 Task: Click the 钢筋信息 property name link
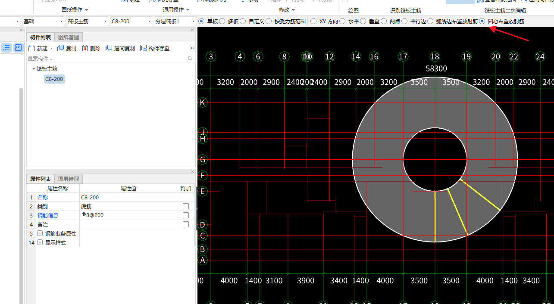48,215
